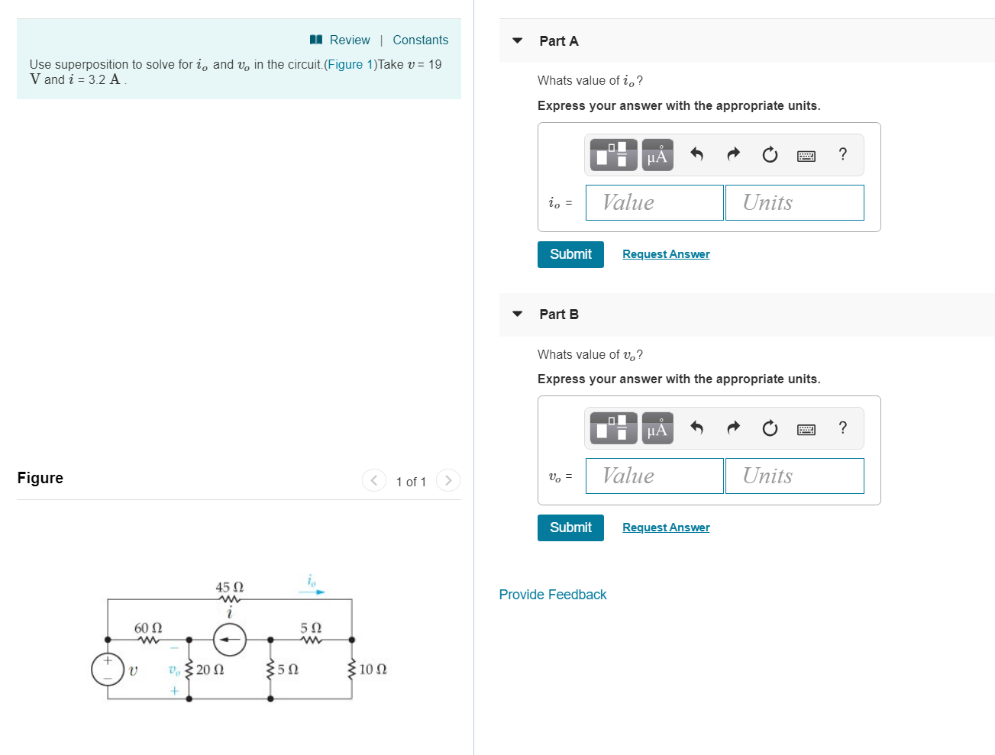Select units symbol button in Part B
This screenshot has width=995, height=755.
657,428
